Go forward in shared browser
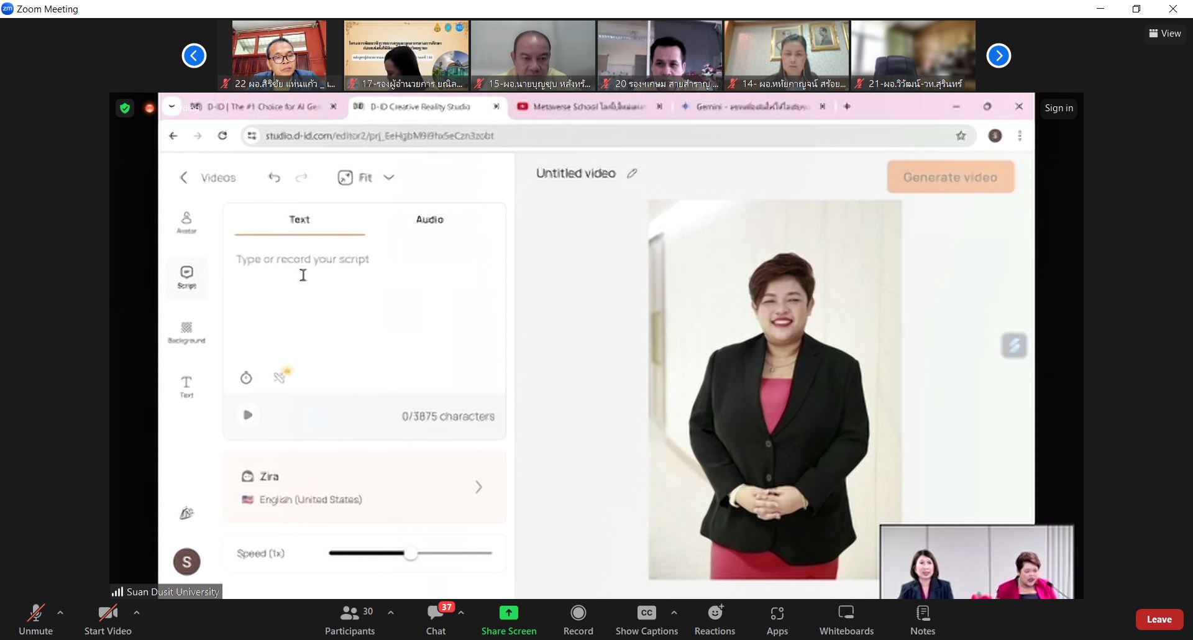The height and width of the screenshot is (640, 1193). (x=198, y=135)
